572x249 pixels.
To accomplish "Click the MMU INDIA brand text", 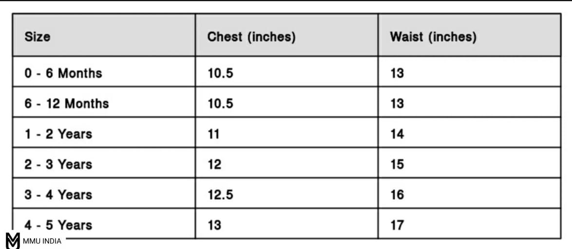I will point(42,241).
